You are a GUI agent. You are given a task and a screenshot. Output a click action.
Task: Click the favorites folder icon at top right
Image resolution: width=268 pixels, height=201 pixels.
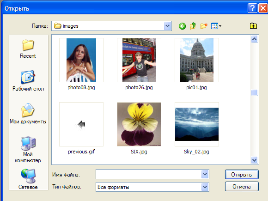(253, 26)
